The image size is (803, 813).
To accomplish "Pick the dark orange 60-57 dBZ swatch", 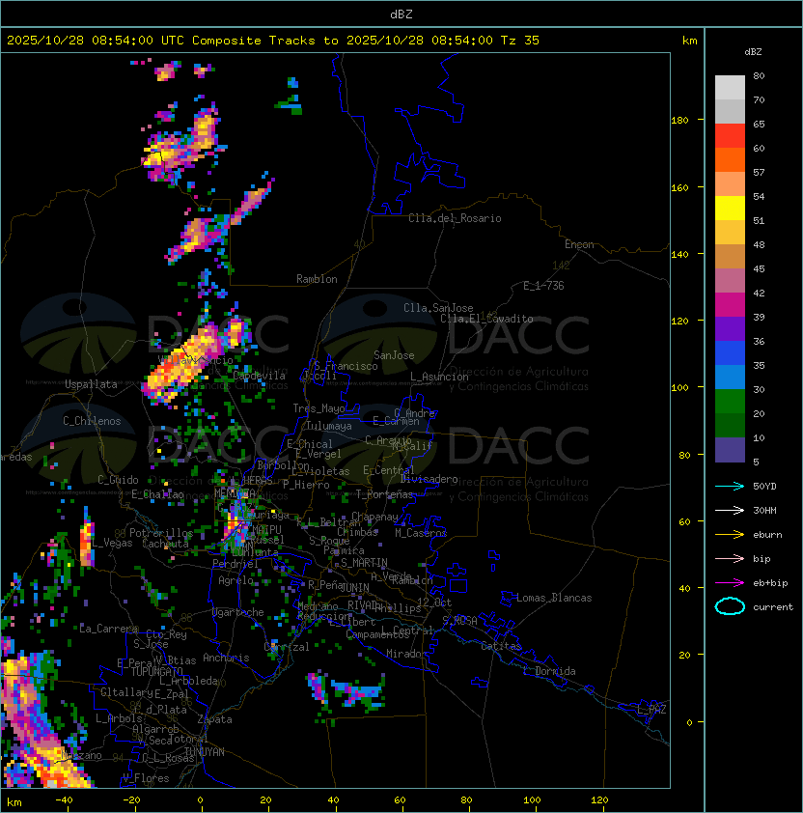I will (730, 159).
